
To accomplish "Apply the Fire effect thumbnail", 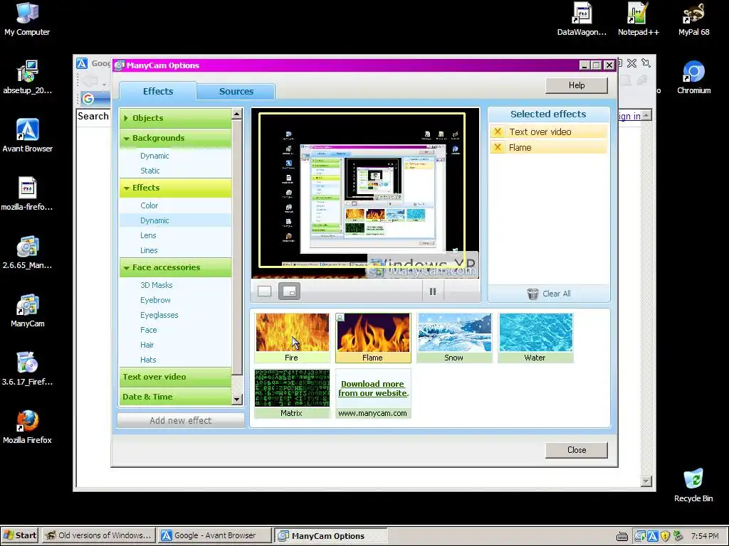I will tap(292, 338).
